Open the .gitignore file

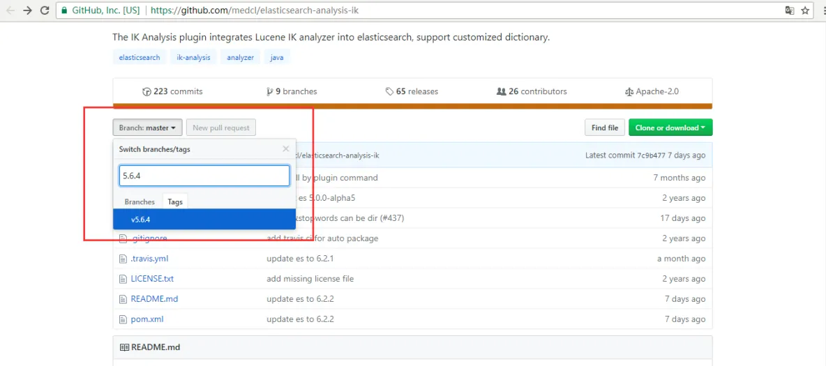(149, 238)
